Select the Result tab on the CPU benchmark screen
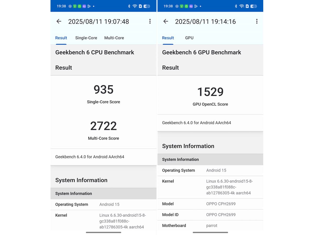 [x=61, y=38]
